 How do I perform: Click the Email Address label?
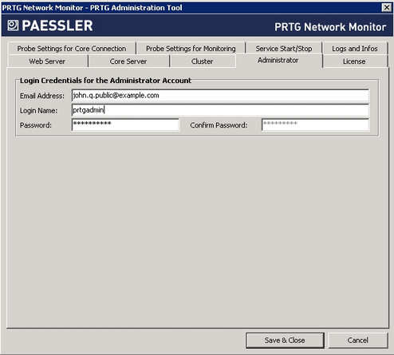point(42,96)
